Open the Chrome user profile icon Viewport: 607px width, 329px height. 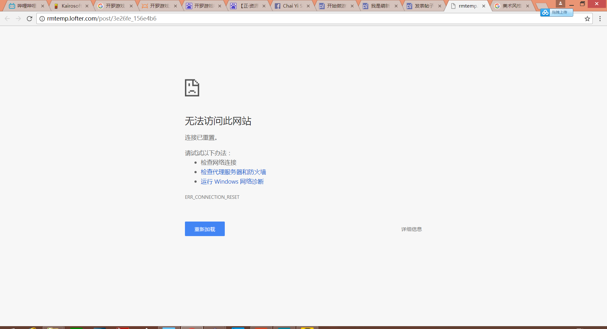(560, 3)
